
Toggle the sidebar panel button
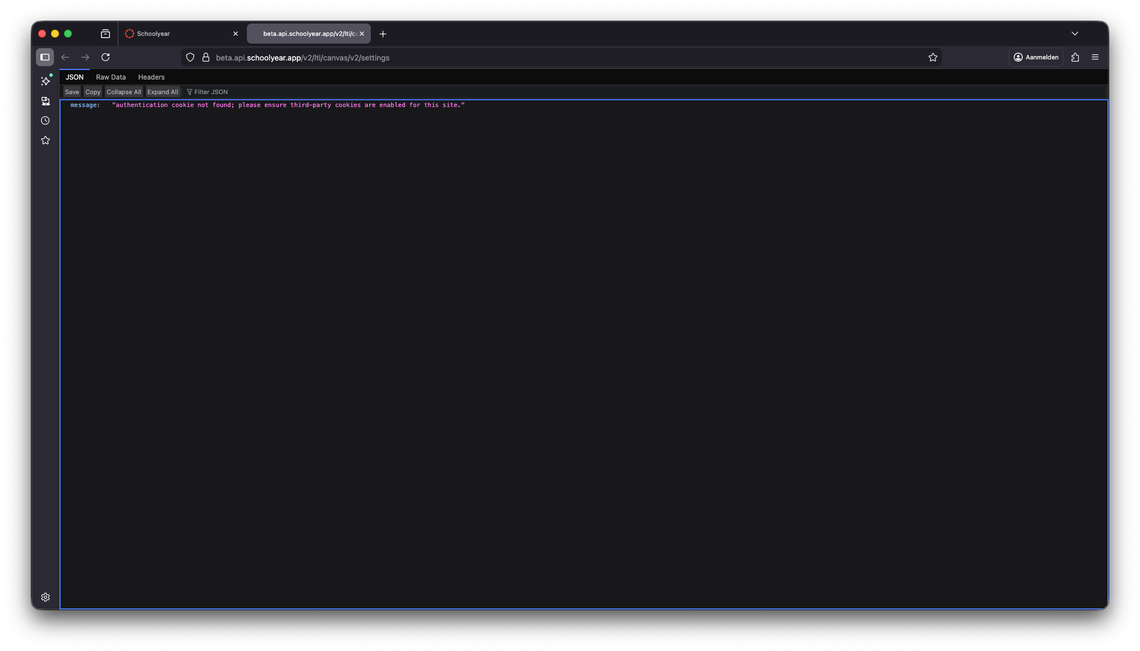click(45, 57)
